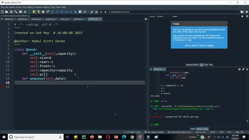Browse editor tabs button

point(2,19)
